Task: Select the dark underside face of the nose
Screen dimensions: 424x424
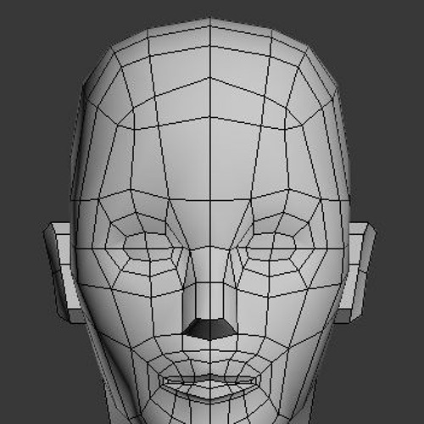Action: pyautogui.click(x=209, y=329)
